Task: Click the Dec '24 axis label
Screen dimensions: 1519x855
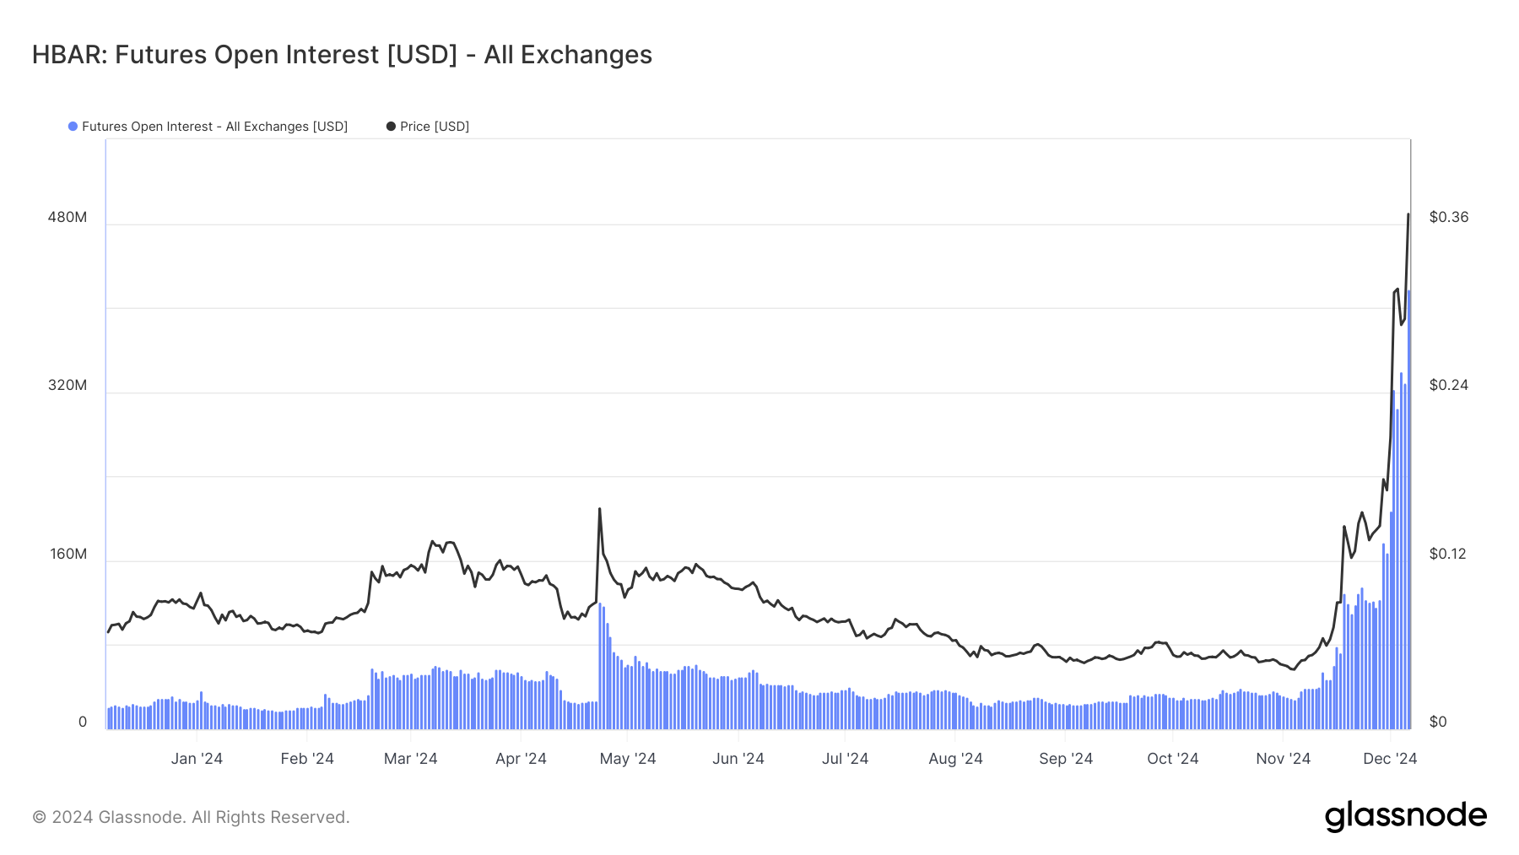Action: [x=1390, y=759]
